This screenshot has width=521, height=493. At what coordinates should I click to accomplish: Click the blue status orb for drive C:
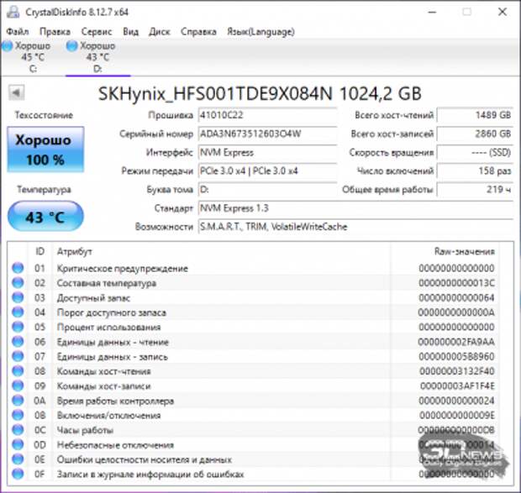pos(8,46)
